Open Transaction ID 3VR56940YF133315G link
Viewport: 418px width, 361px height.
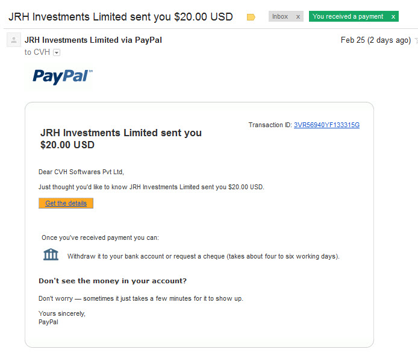pos(326,125)
